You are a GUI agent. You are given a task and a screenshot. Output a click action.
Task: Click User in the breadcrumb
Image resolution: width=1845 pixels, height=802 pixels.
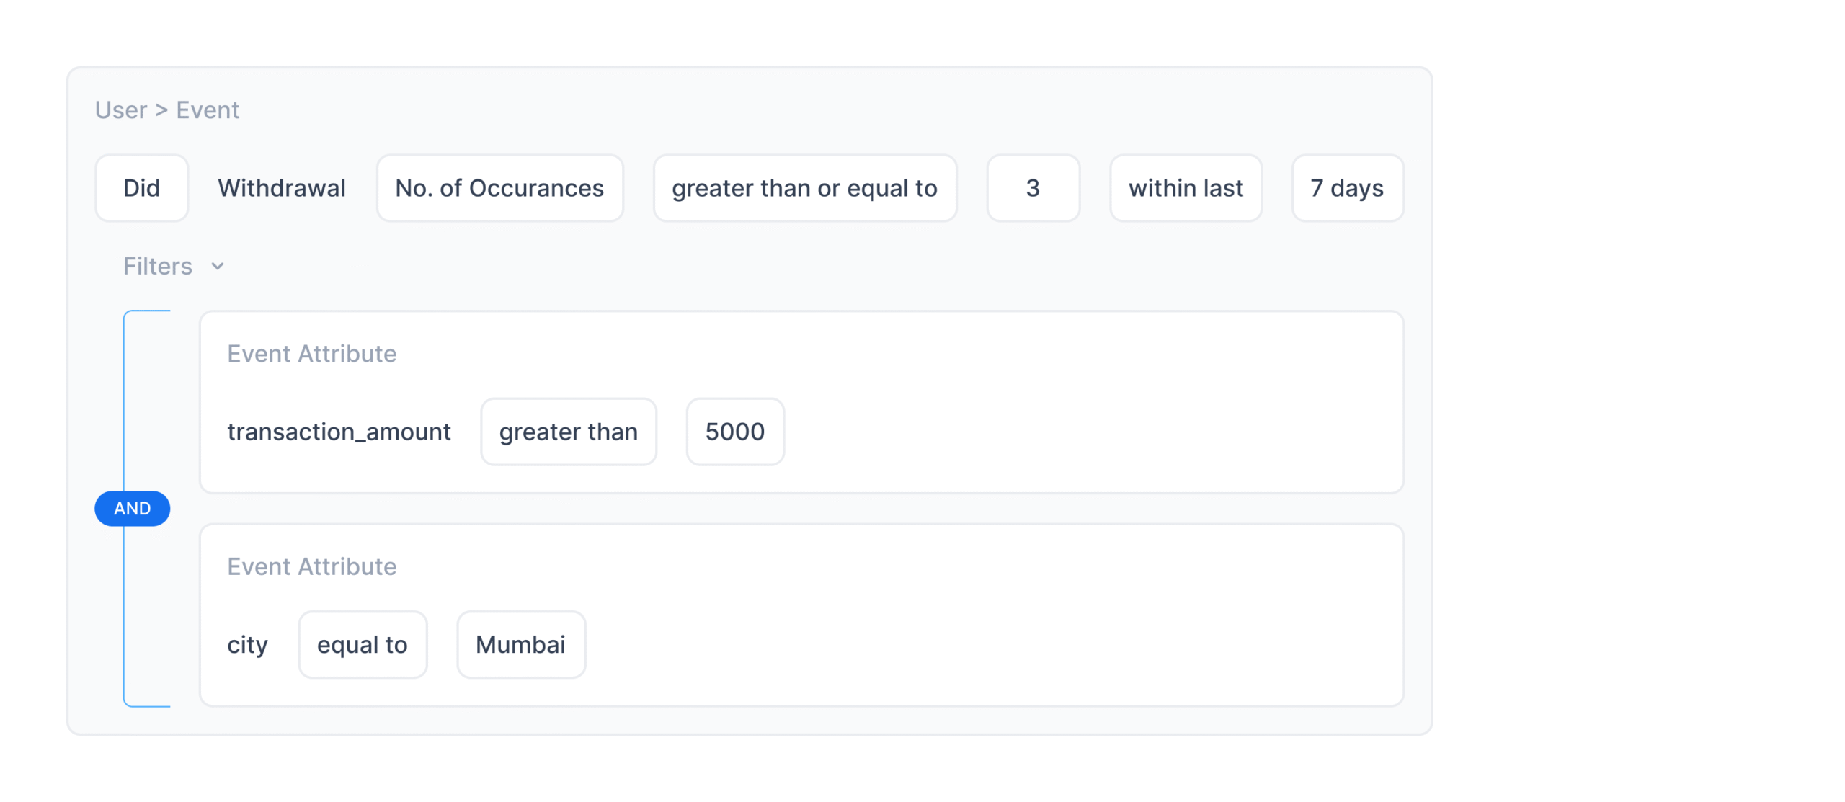point(121,110)
